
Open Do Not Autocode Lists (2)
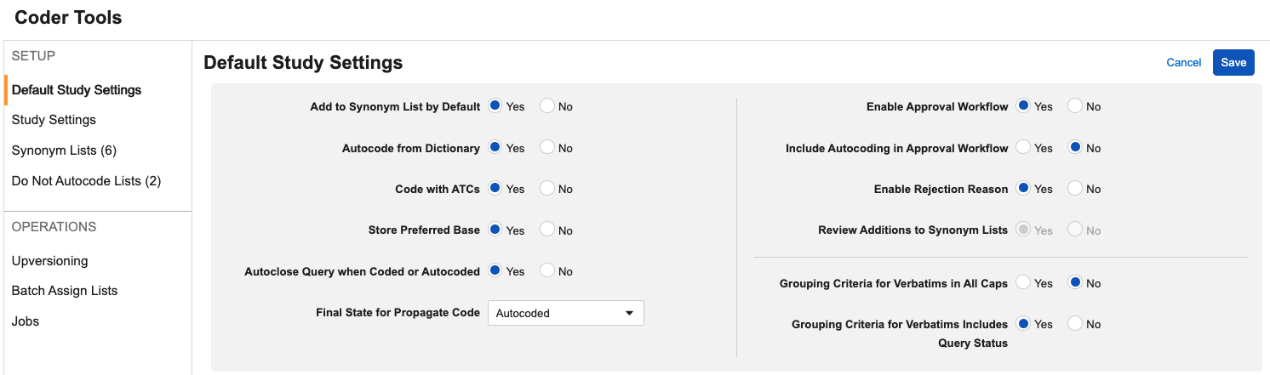pyautogui.click(x=86, y=181)
